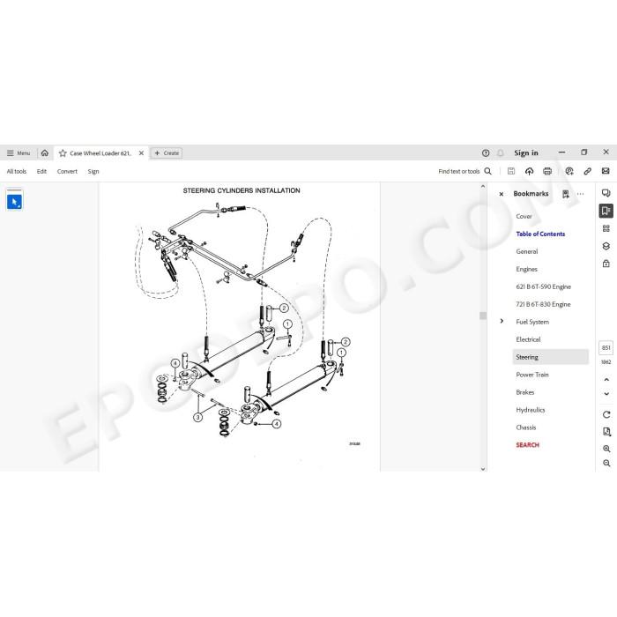Click Sign in

click(x=526, y=153)
